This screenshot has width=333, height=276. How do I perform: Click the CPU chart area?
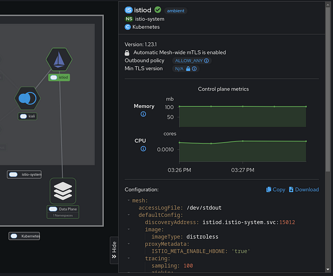[243, 151]
